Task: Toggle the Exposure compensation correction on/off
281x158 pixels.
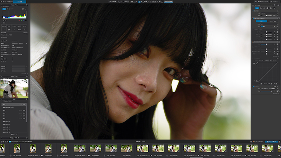Action: 253,11
